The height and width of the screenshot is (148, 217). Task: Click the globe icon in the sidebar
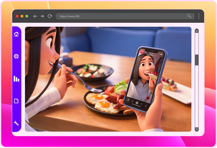[16, 56]
